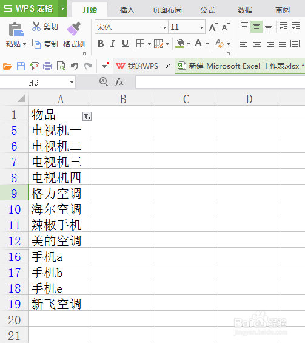
Task: Toggle italic formatting
Action: click(x=113, y=44)
